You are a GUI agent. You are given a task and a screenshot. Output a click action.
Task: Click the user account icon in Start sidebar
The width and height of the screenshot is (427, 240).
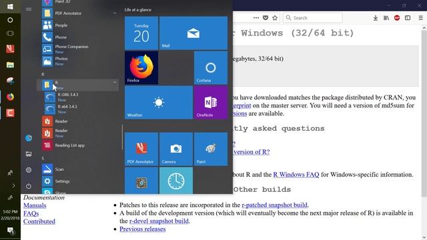point(29,138)
